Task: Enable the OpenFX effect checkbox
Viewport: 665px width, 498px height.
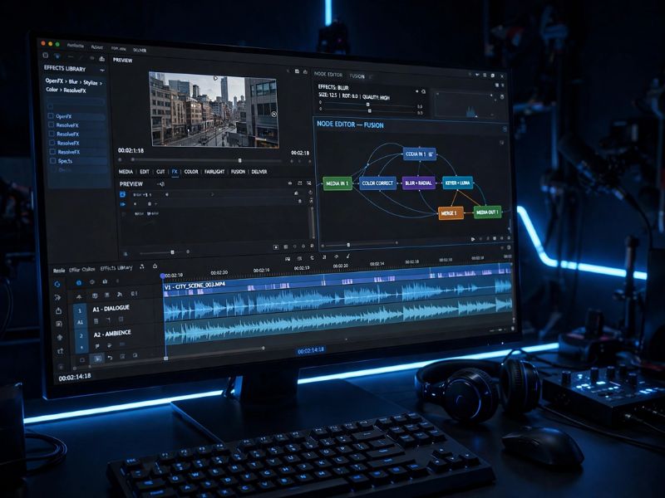Action: pos(51,115)
